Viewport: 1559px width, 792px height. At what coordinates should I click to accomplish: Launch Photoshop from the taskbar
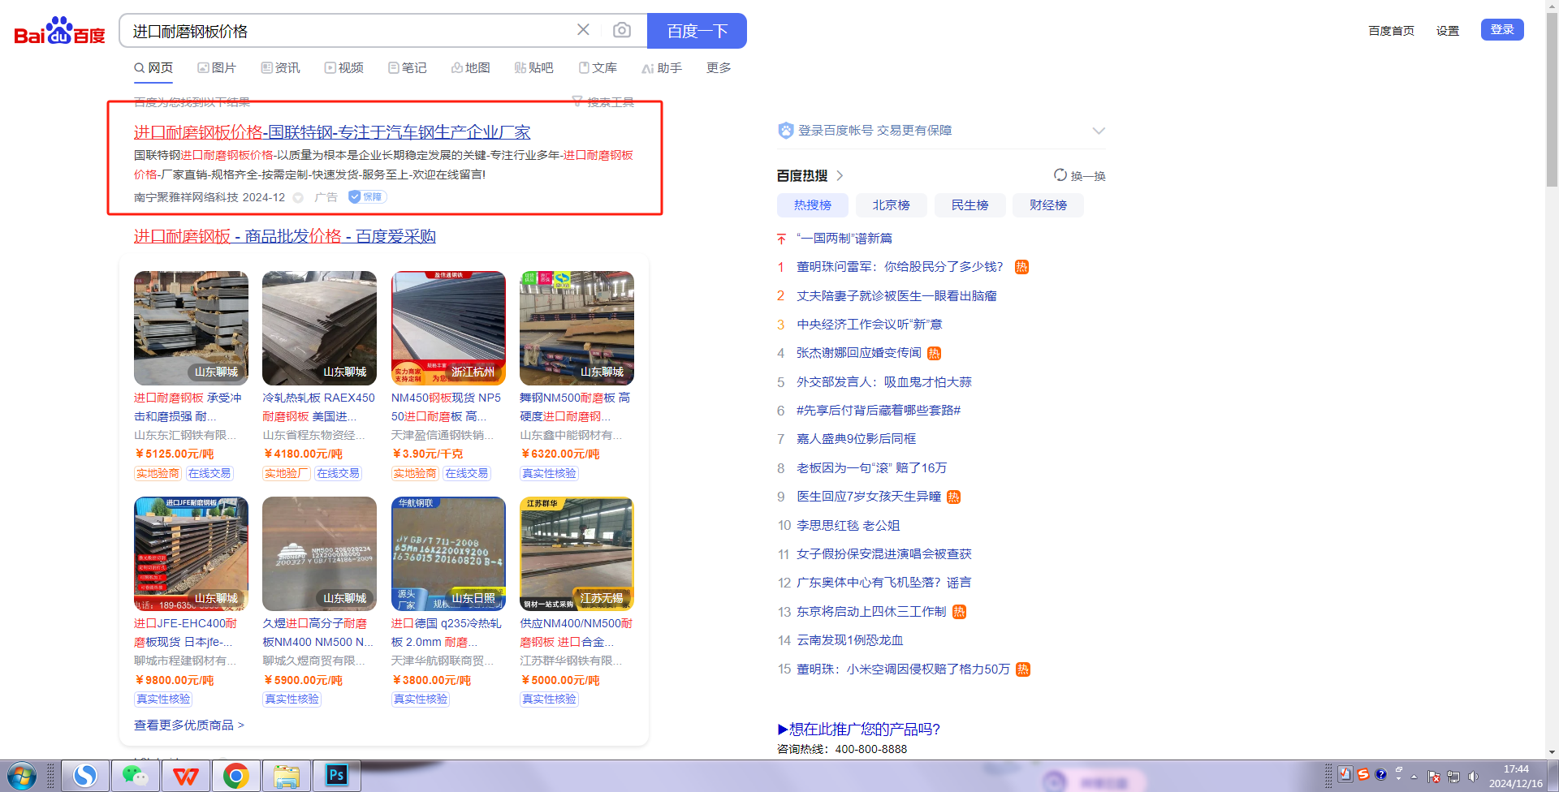(335, 777)
